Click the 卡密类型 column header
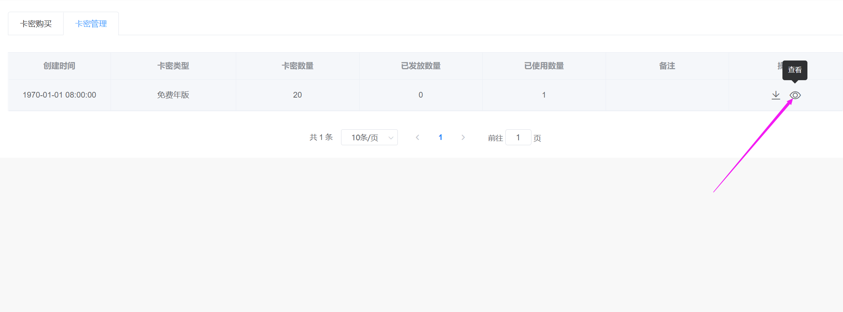 point(173,66)
